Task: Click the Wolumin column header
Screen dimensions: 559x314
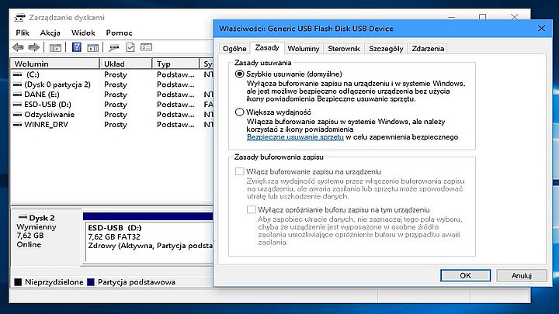Action: click(55, 64)
